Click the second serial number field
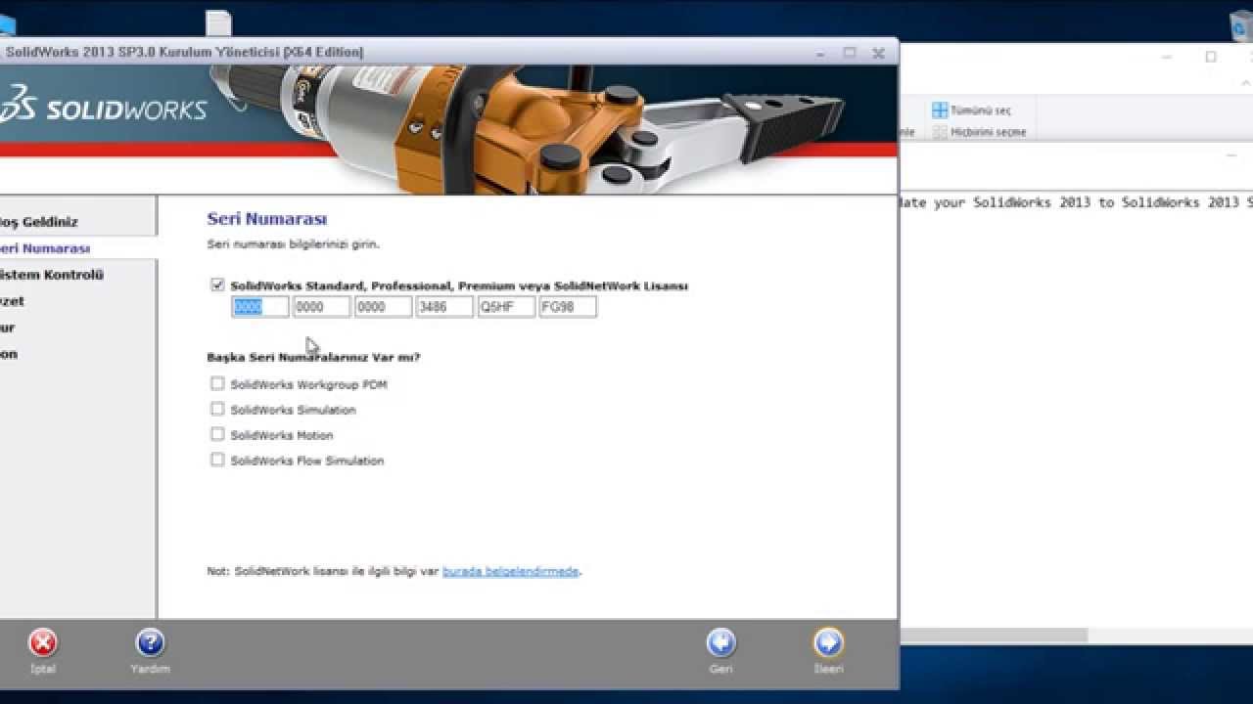 pos(321,307)
